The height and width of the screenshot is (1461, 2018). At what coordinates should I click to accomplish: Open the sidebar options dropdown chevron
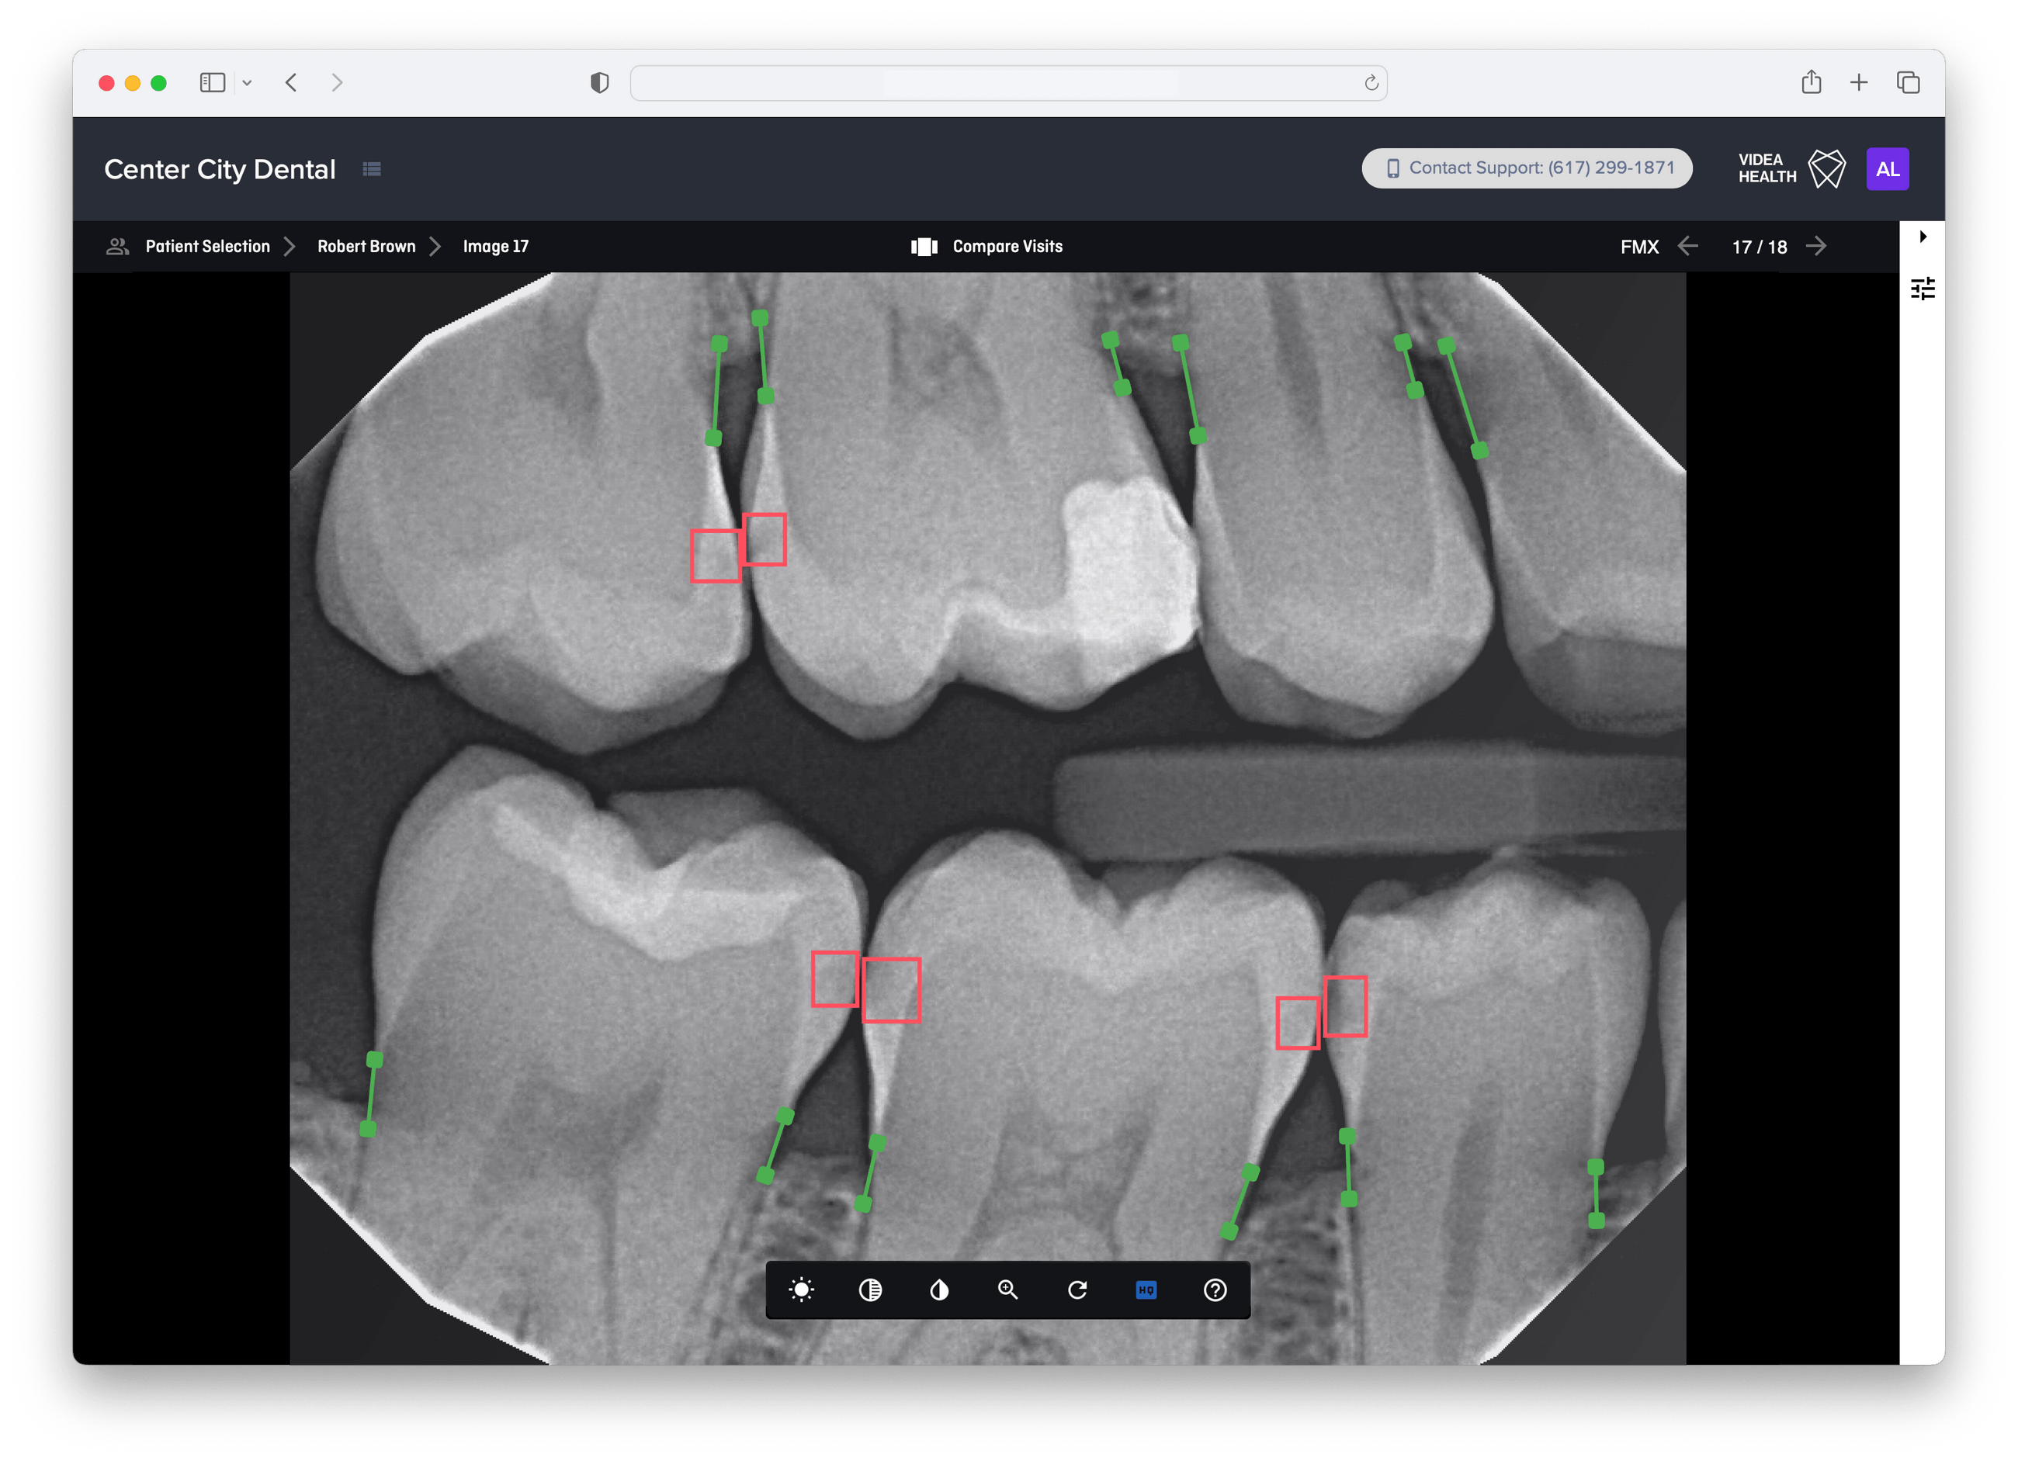[248, 83]
